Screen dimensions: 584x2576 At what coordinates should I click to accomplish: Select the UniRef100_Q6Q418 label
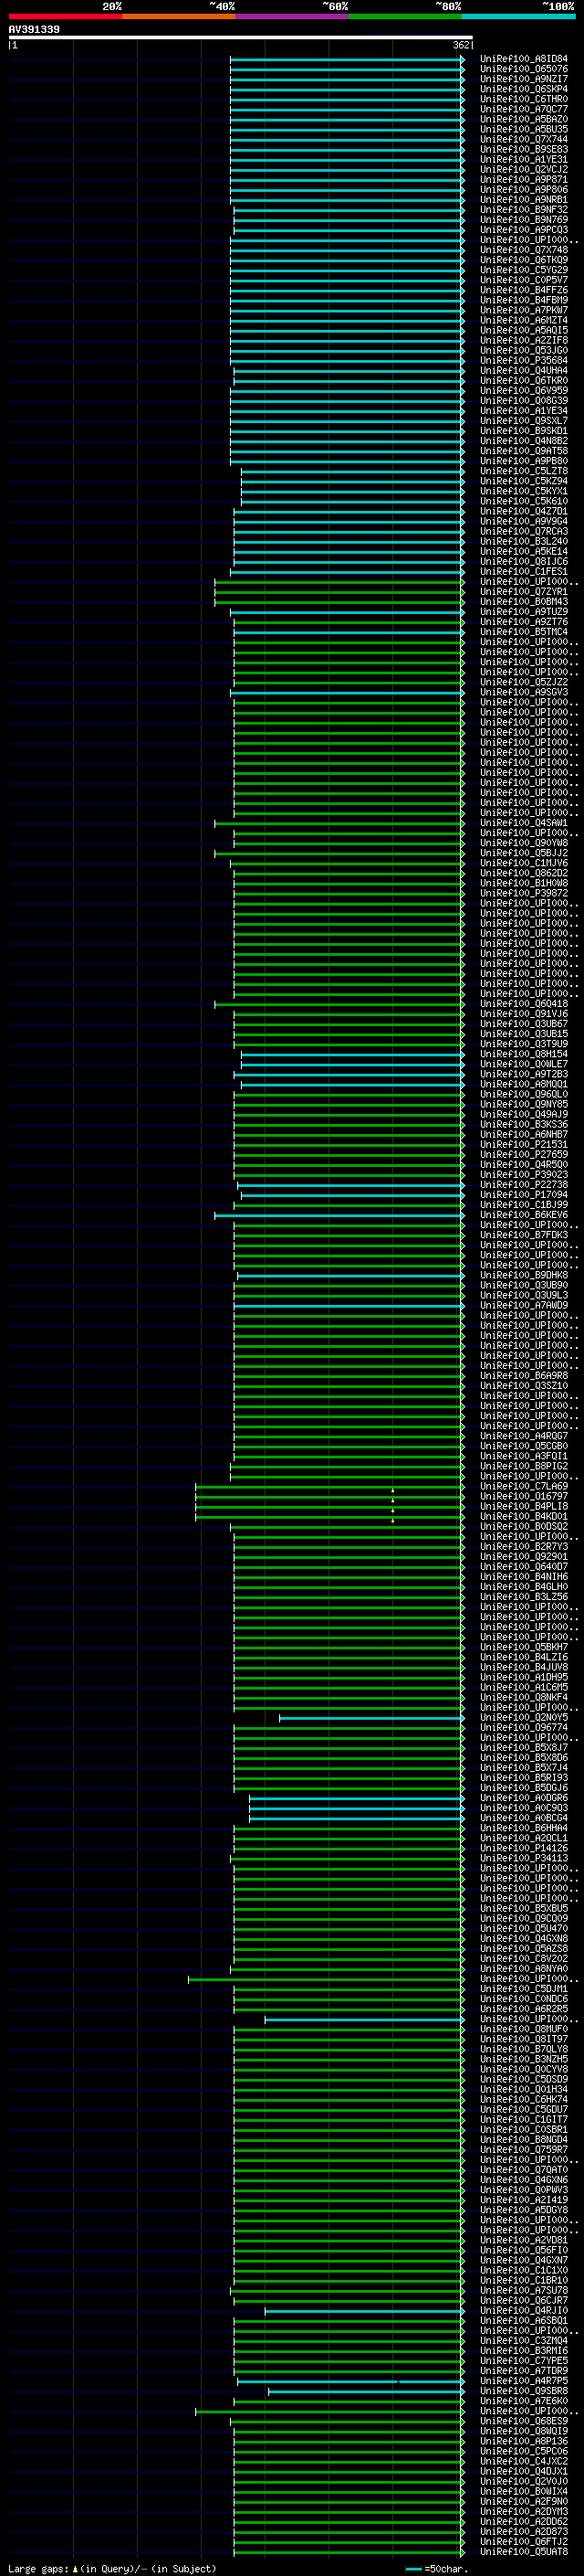point(524,1004)
